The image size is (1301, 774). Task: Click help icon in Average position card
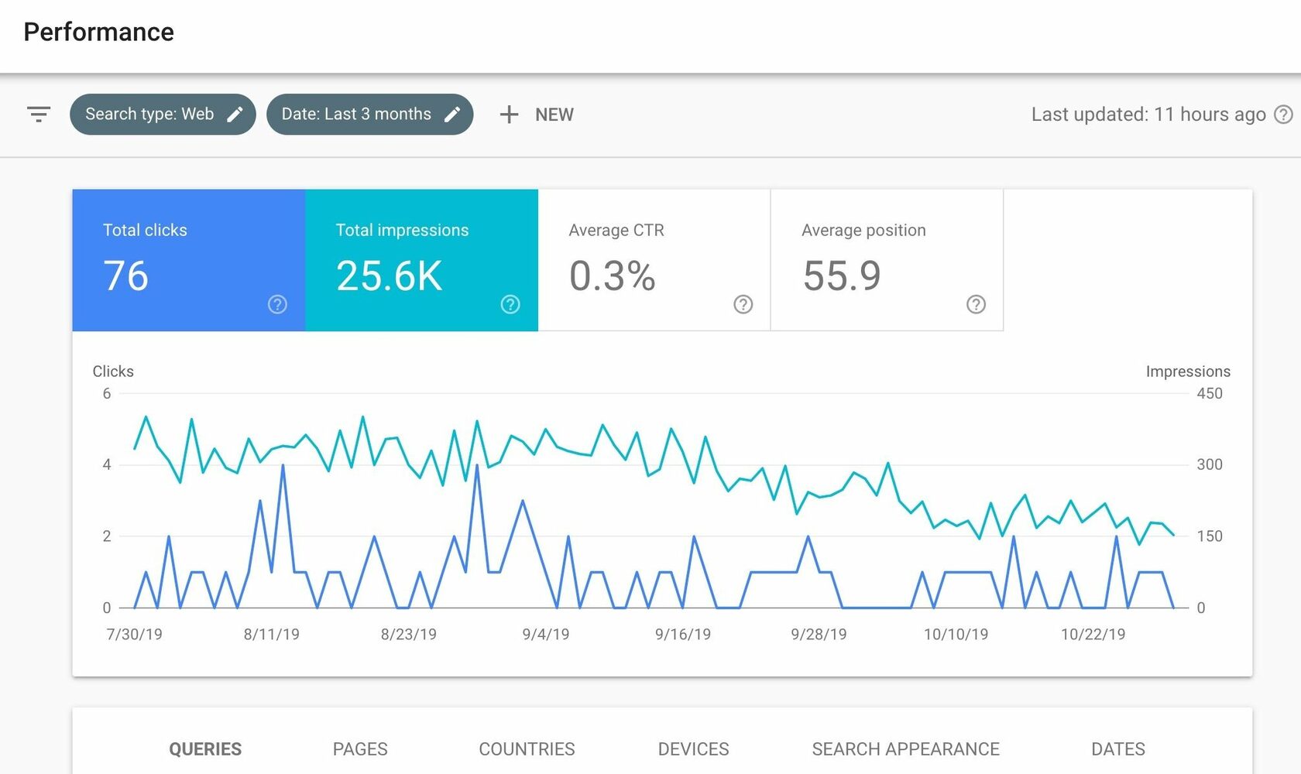pyautogui.click(x=976, y=304)
